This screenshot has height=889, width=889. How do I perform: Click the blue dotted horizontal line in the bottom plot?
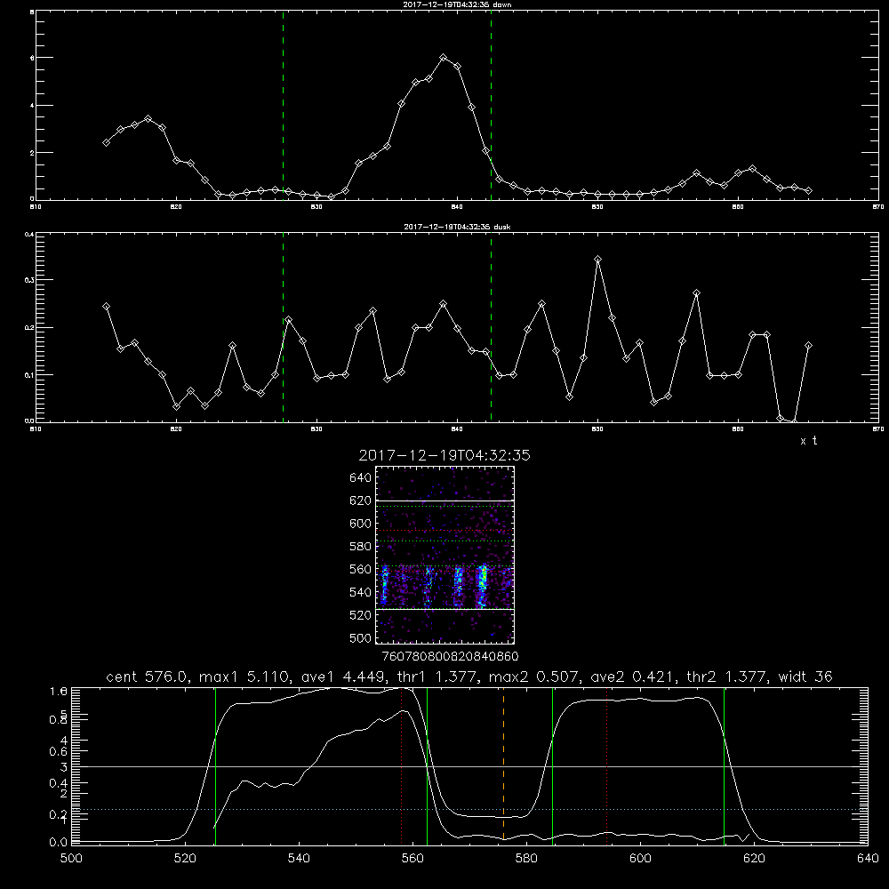[x=470, y=810]
